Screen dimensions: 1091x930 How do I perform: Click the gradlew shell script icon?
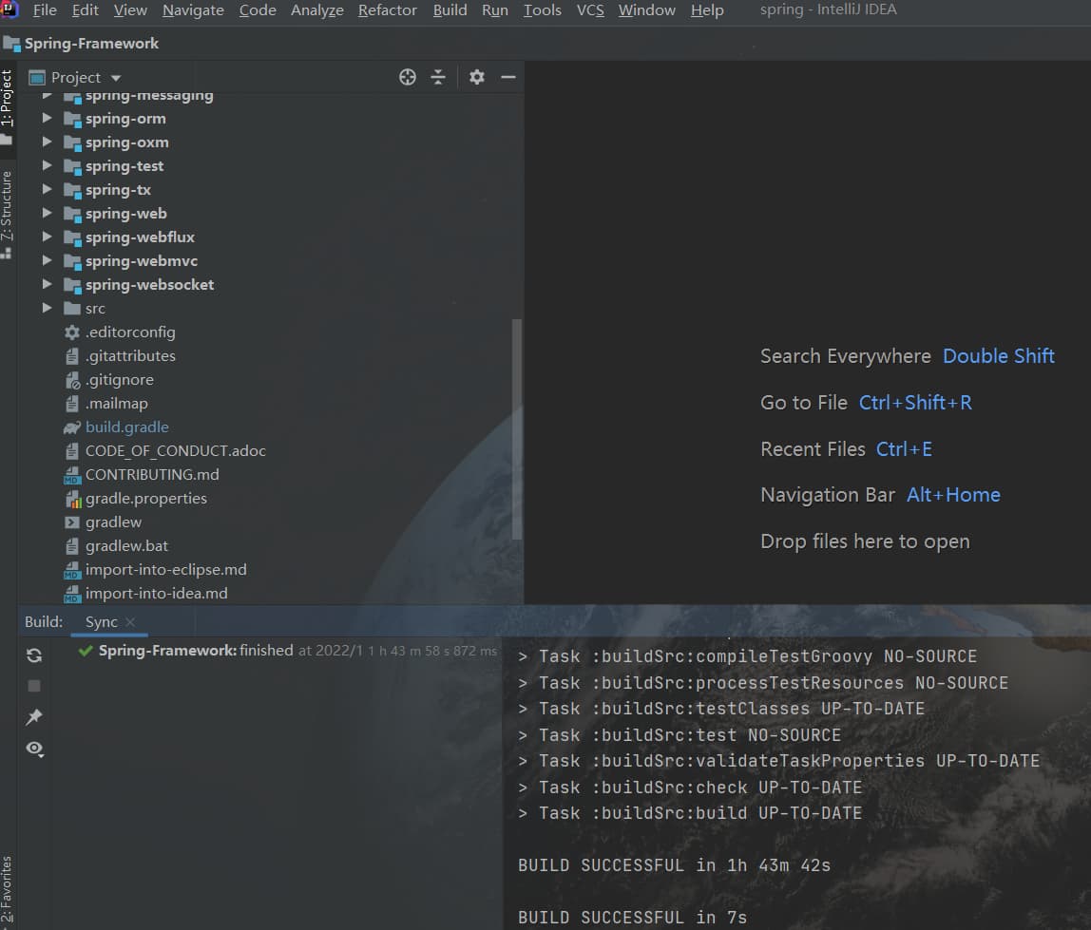[x=71, y=522]
